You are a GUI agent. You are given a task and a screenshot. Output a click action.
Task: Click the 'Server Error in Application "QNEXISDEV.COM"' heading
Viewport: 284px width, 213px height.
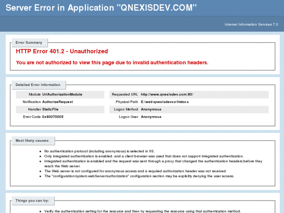click(101, 8)
